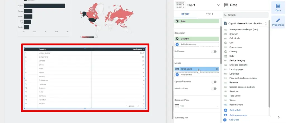Select the Views field
The width and height of the screenshot is (286, 123).
click(x=232, y=100)
